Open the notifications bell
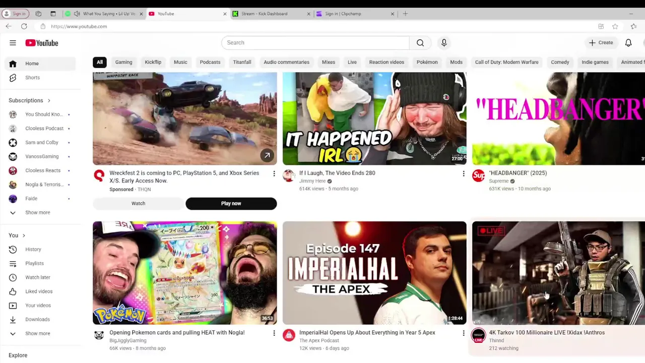The image size is (645, 363). [628, 43]
